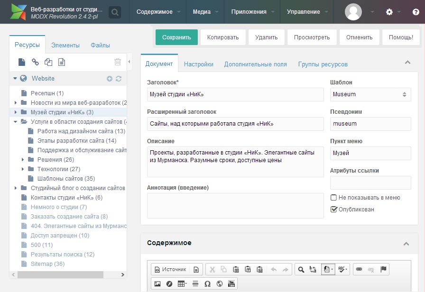Collapse the Услуги в области создания сайтов node
Image resolution: width=425 pixels, height=292 pixels.
16,122
